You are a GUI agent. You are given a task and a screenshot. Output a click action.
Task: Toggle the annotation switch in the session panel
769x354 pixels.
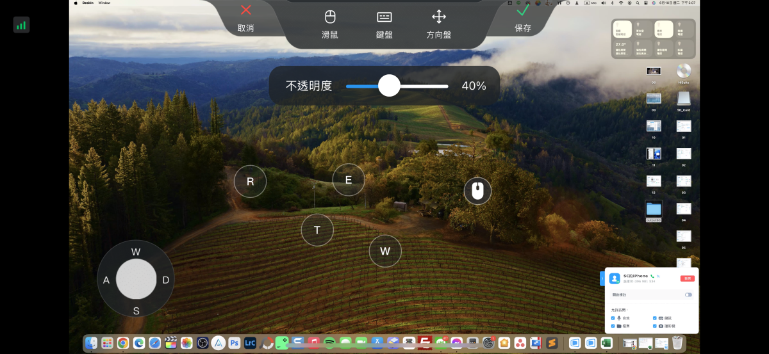pos(688,294)
